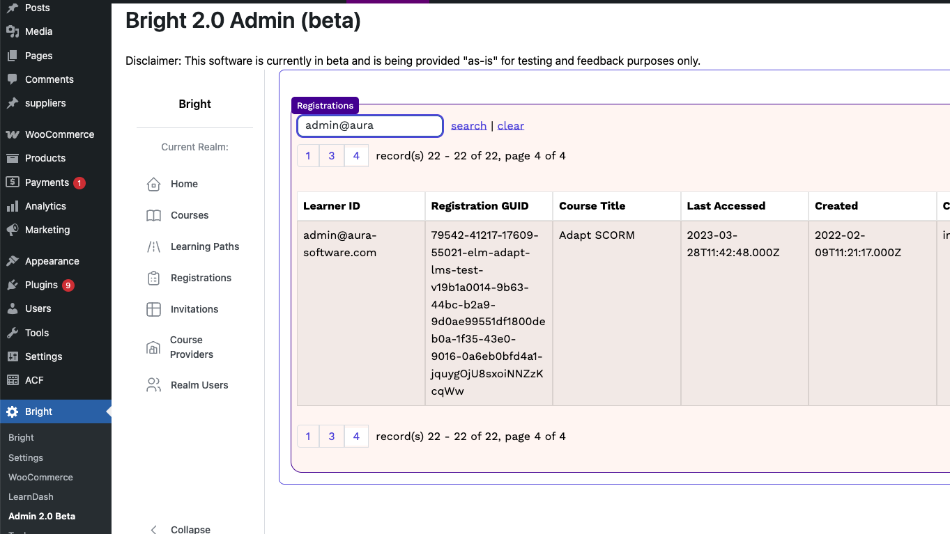Click the Plugins icon showing 9 updates

tap(12, 285)
